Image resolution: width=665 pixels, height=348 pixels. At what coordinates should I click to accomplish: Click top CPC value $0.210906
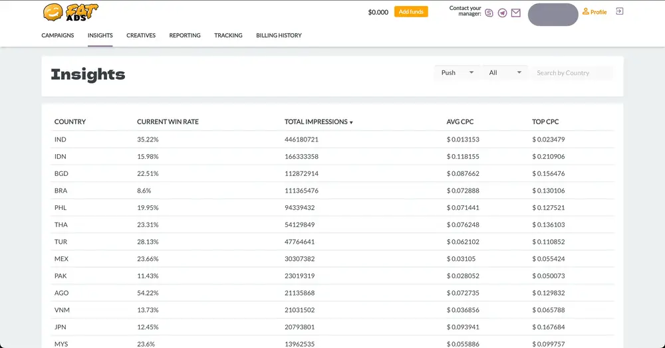(x=549, y=157)
